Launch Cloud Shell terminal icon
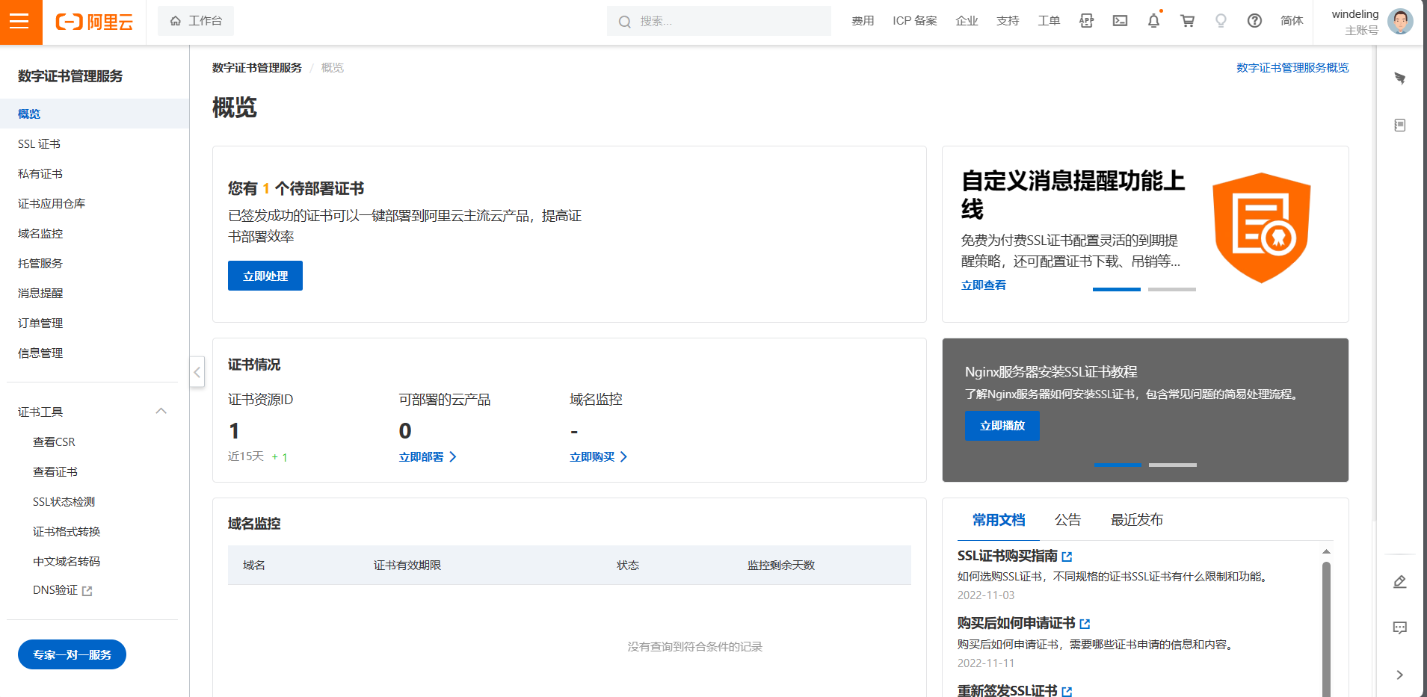The image size is (1427, 697). 1120,21
